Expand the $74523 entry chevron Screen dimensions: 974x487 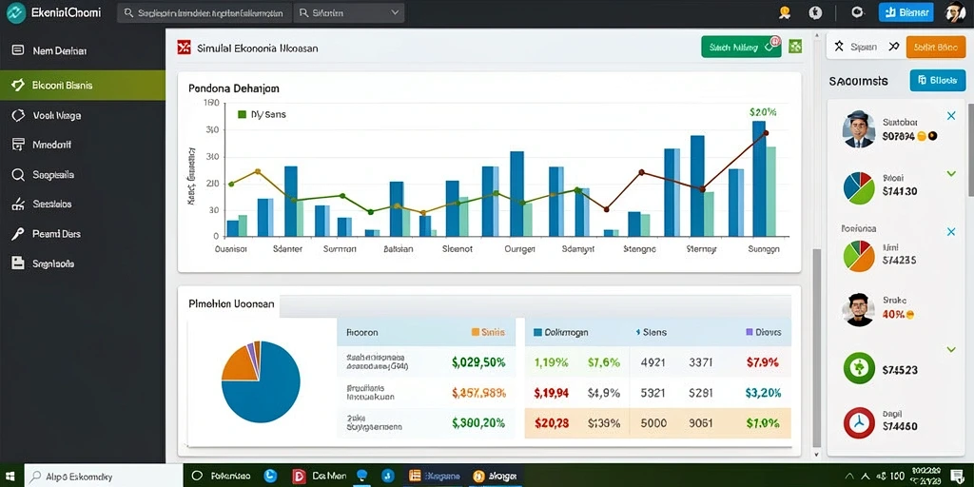(951, 350)
